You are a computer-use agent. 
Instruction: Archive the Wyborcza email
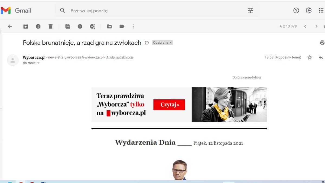(26, 26)
